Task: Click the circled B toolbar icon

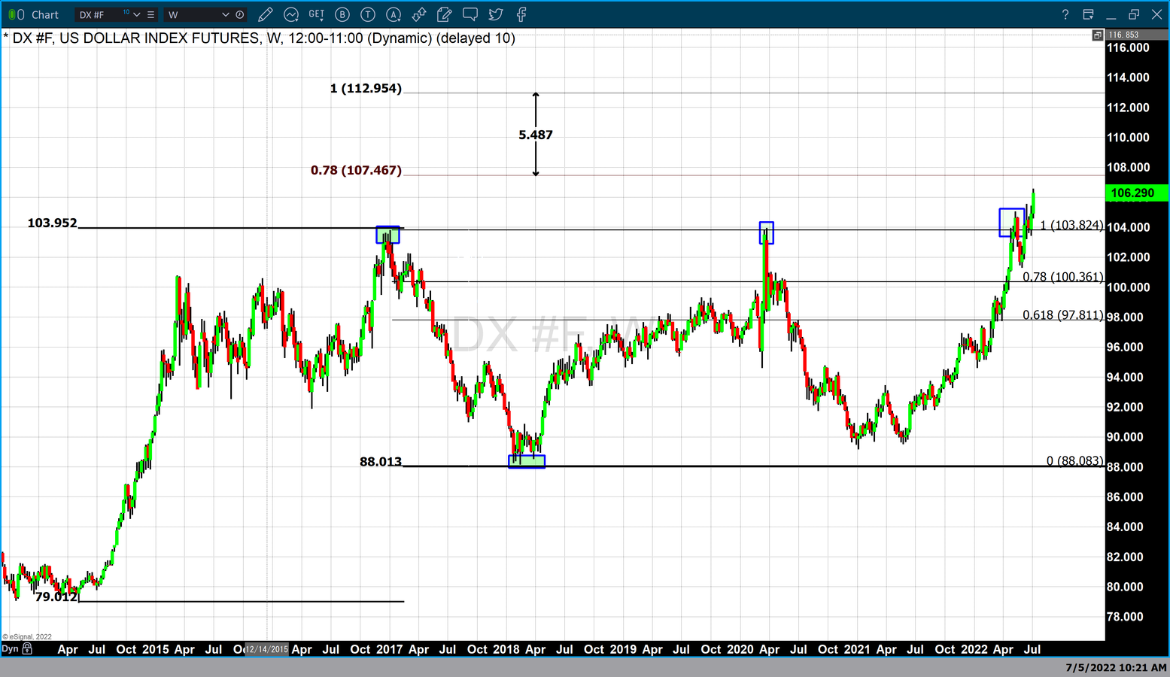Action: [x=342, y=14]
